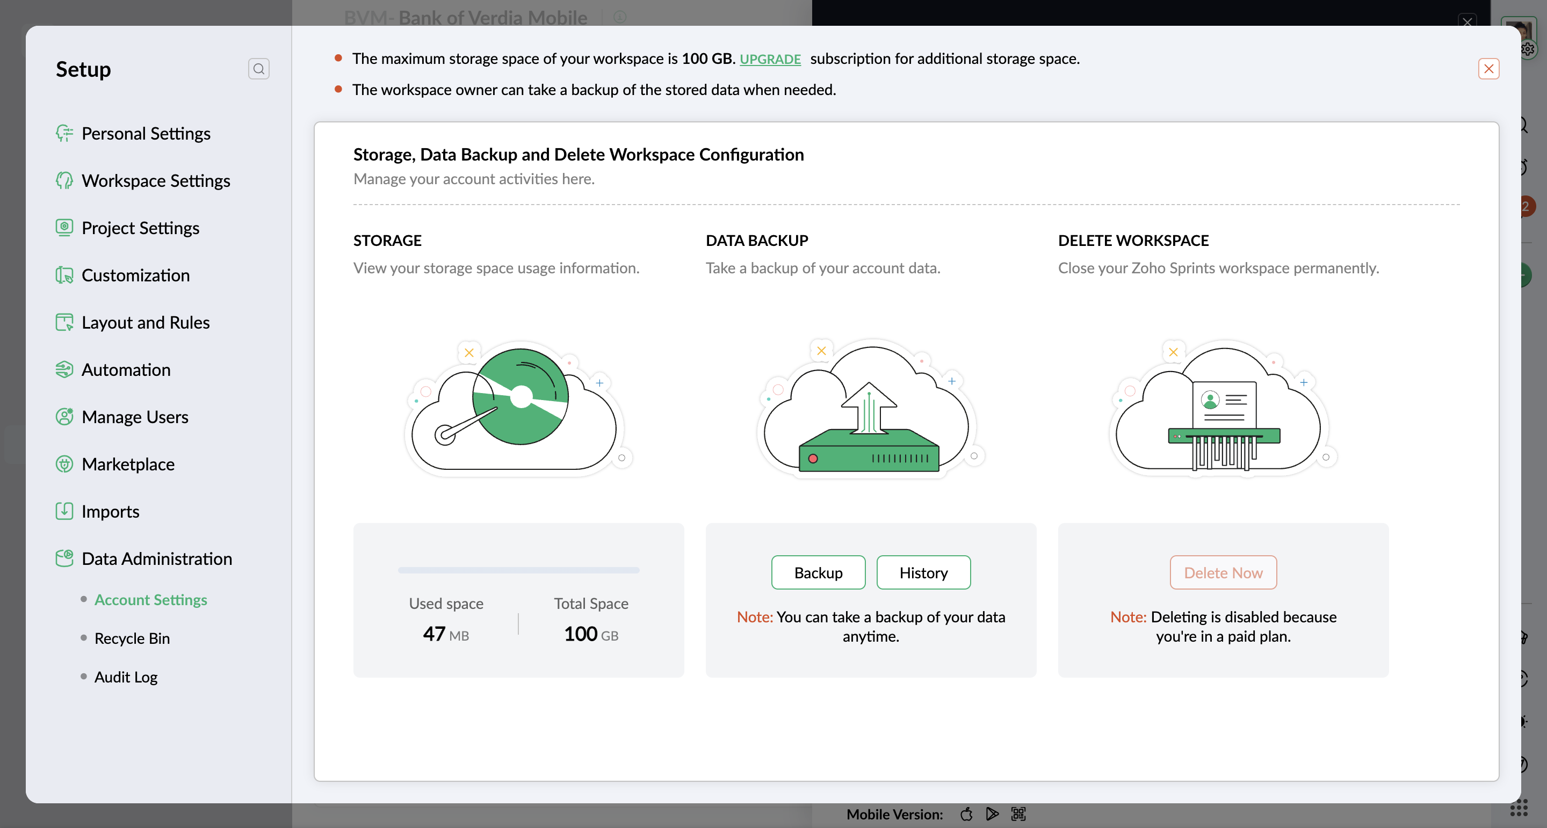Click the storage disk cloud illustration
The width and height of the screenshot is (1547, 828).
518,408
